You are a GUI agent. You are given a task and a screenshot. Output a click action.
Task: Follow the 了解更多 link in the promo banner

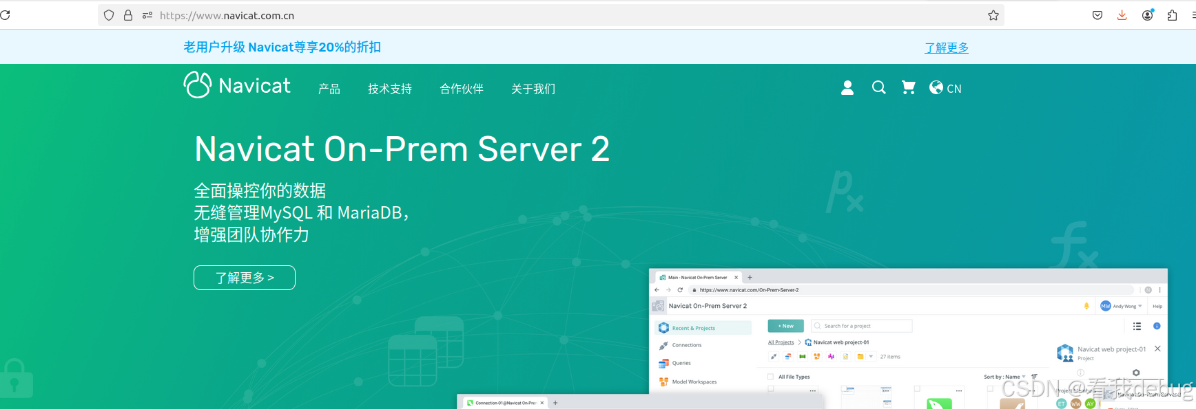[947, 47]
